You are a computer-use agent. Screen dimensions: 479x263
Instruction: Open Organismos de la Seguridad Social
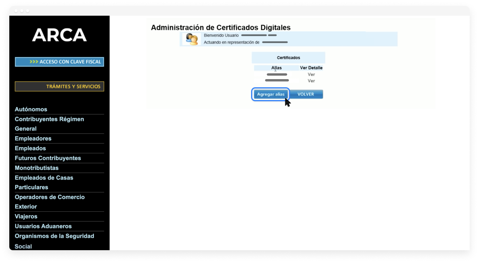(x=54, y=241)
